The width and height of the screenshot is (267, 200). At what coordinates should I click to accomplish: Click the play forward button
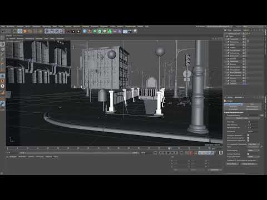point(168,153)
